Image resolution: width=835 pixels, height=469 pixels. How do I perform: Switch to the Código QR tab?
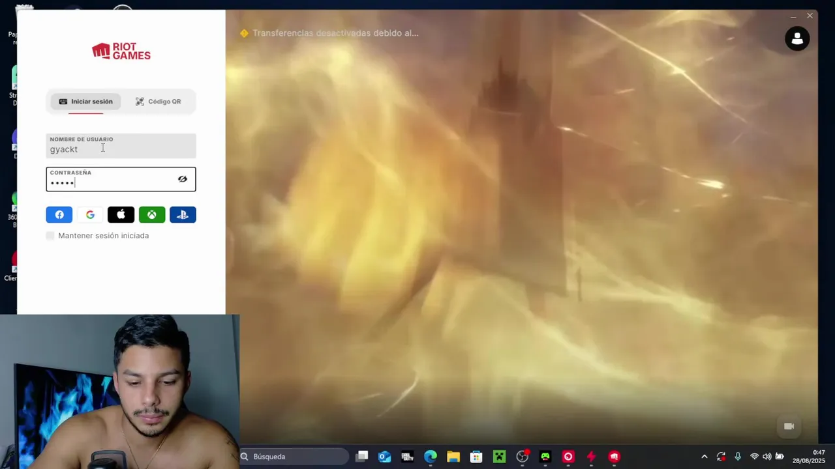tap(158, 102)
